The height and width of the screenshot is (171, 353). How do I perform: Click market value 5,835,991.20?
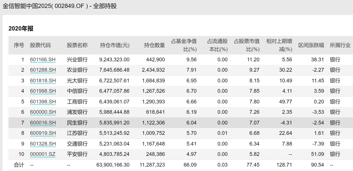click(114, 123)
